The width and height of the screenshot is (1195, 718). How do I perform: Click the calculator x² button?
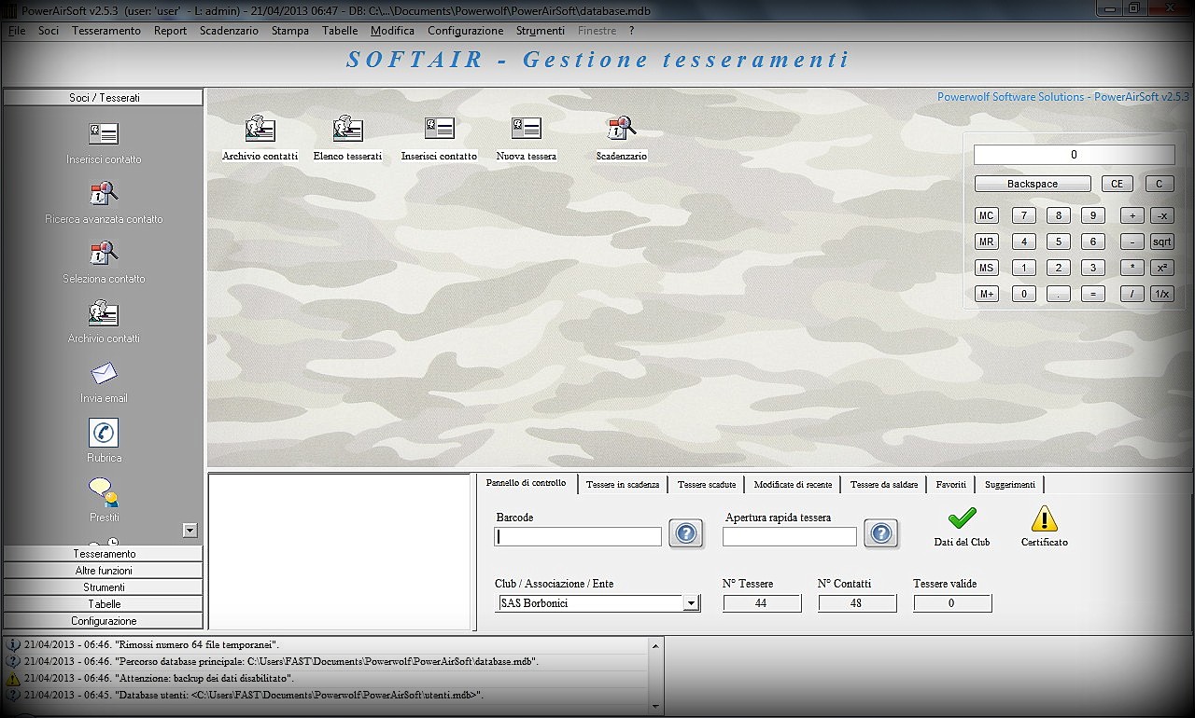click(1161, 268)
